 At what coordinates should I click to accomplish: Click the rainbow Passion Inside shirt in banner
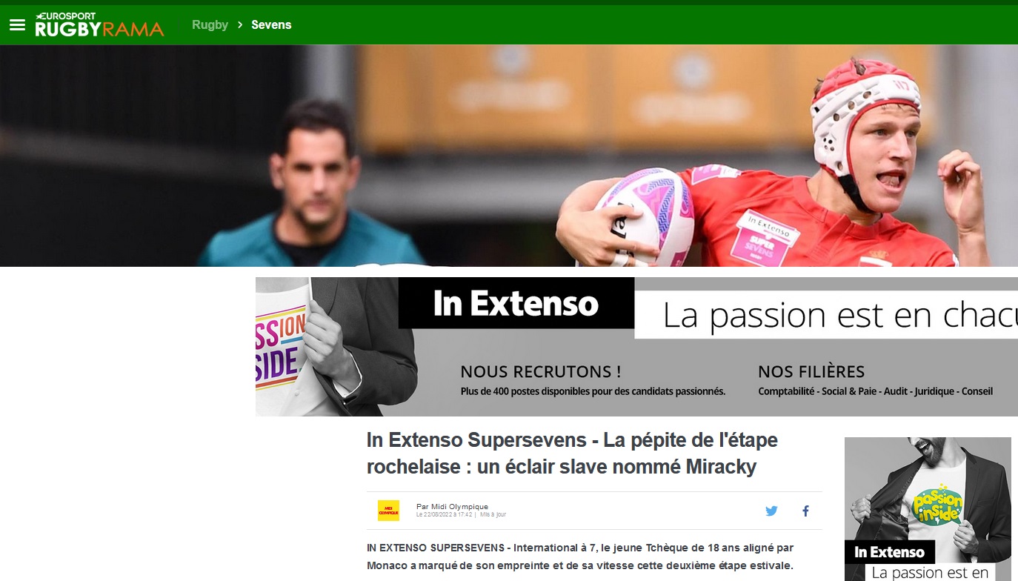280,347
